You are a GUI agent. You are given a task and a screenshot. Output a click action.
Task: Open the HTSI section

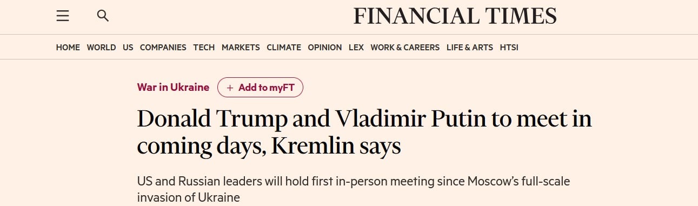click(x=509, y=48)
